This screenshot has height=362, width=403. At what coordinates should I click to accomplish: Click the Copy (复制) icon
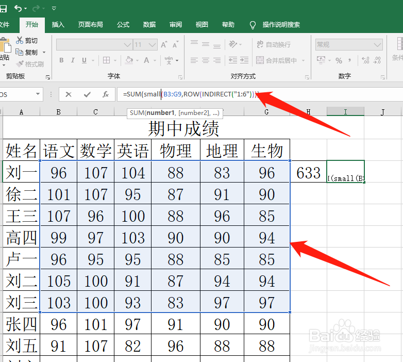[19, 52]
